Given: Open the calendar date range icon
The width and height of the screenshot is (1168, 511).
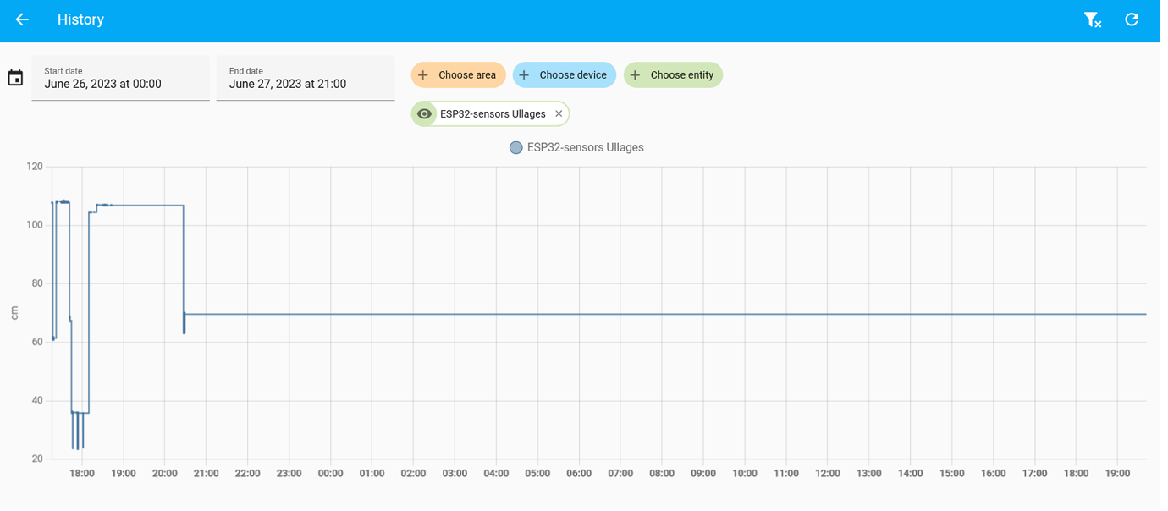Looking at the screenshot, I should pyautogui.click(x=15, y=78).
